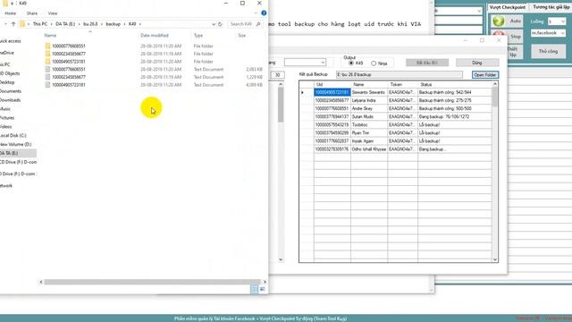Click the field showing 30
572x322 pixels.
coord(277,75)
